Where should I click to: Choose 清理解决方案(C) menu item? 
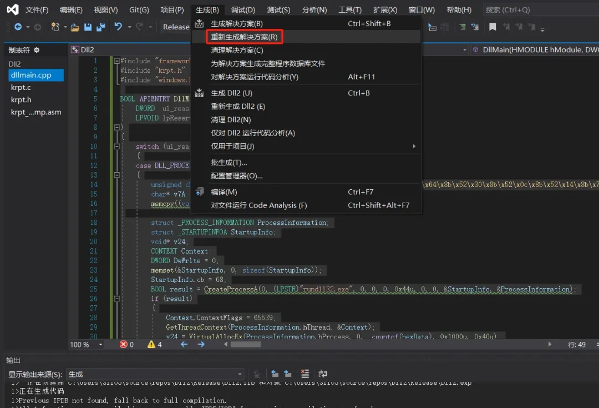(x=306, y=50)
